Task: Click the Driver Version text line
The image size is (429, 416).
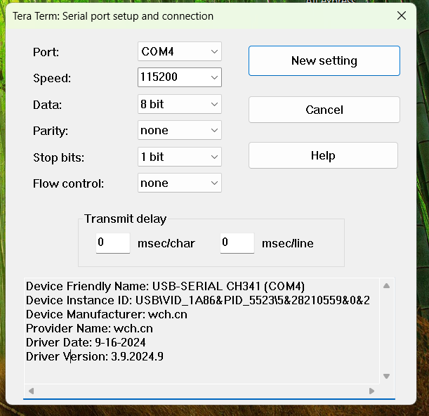Action: 95,356
